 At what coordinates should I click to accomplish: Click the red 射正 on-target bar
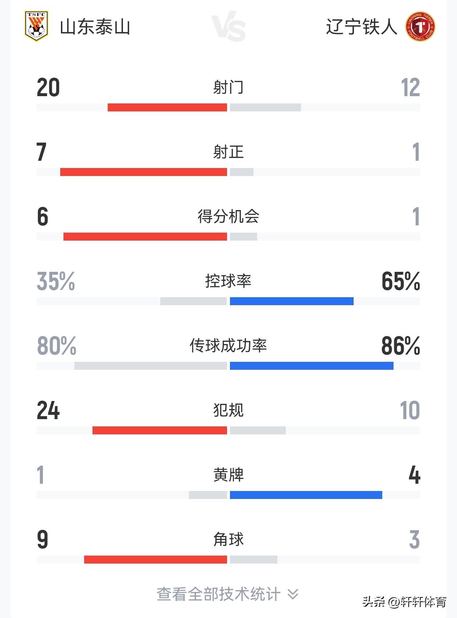click(x=144, y=172)
